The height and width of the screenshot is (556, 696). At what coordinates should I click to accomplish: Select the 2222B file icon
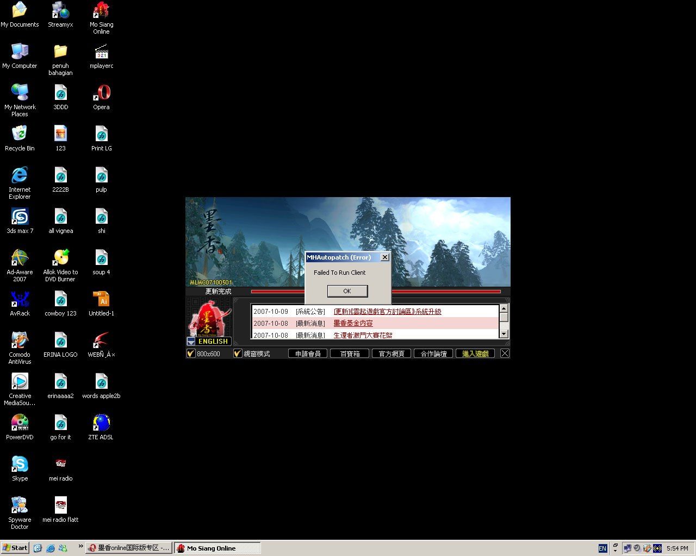coord(60,180)
